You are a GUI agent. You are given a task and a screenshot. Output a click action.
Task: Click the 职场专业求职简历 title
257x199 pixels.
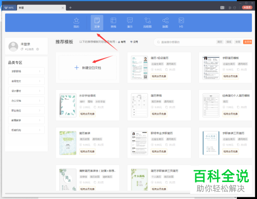[x=162, y=133]
